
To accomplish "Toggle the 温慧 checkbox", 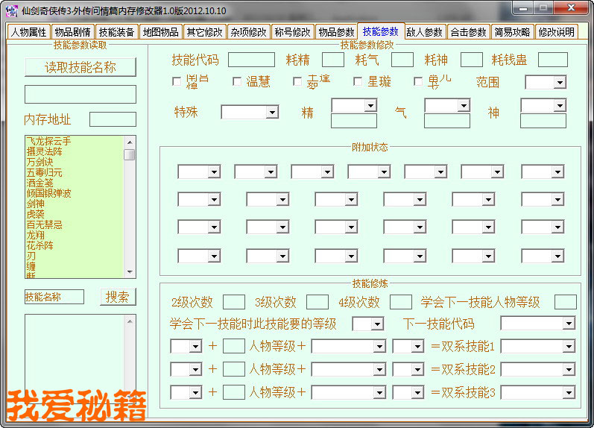I will click(237, 81).
